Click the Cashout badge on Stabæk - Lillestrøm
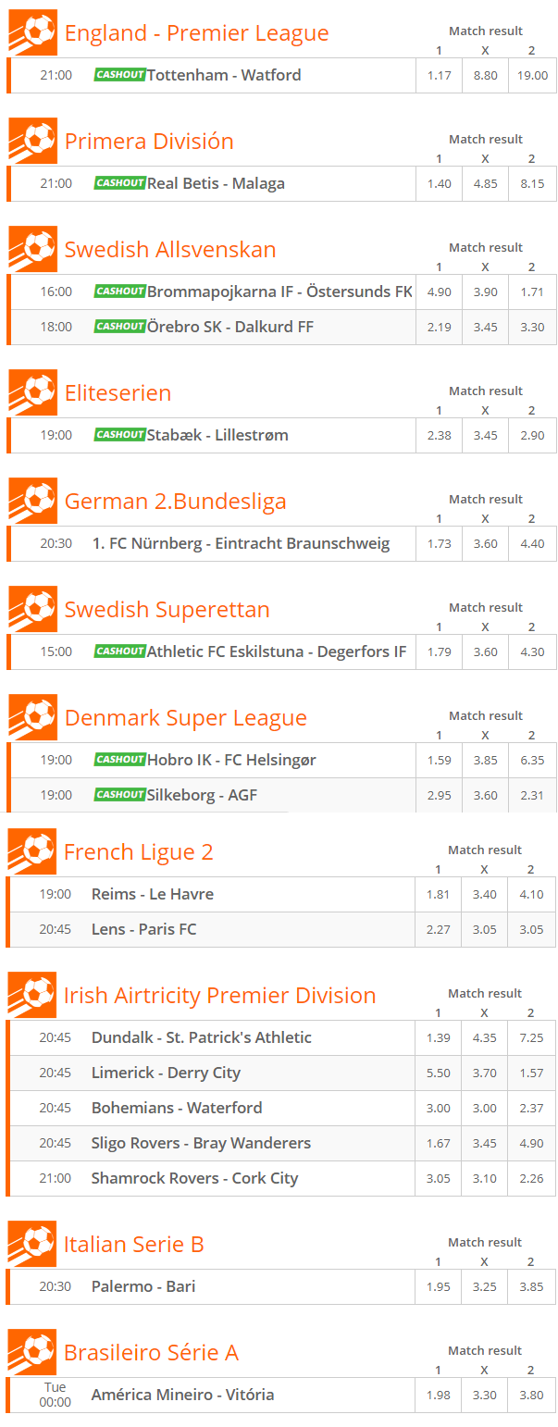 (119, 434)
